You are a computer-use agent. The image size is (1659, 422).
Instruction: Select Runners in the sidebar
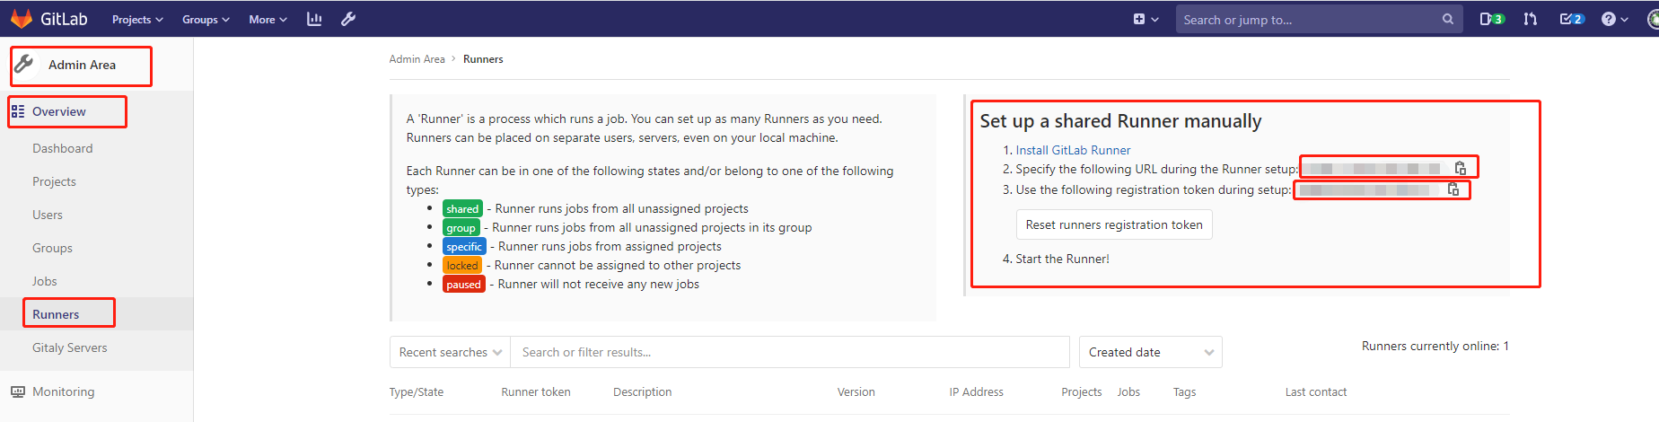coord(56,314)
